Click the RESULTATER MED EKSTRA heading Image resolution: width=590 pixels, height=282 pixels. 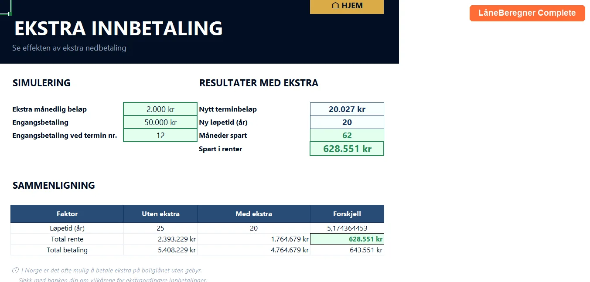(259, 83)
